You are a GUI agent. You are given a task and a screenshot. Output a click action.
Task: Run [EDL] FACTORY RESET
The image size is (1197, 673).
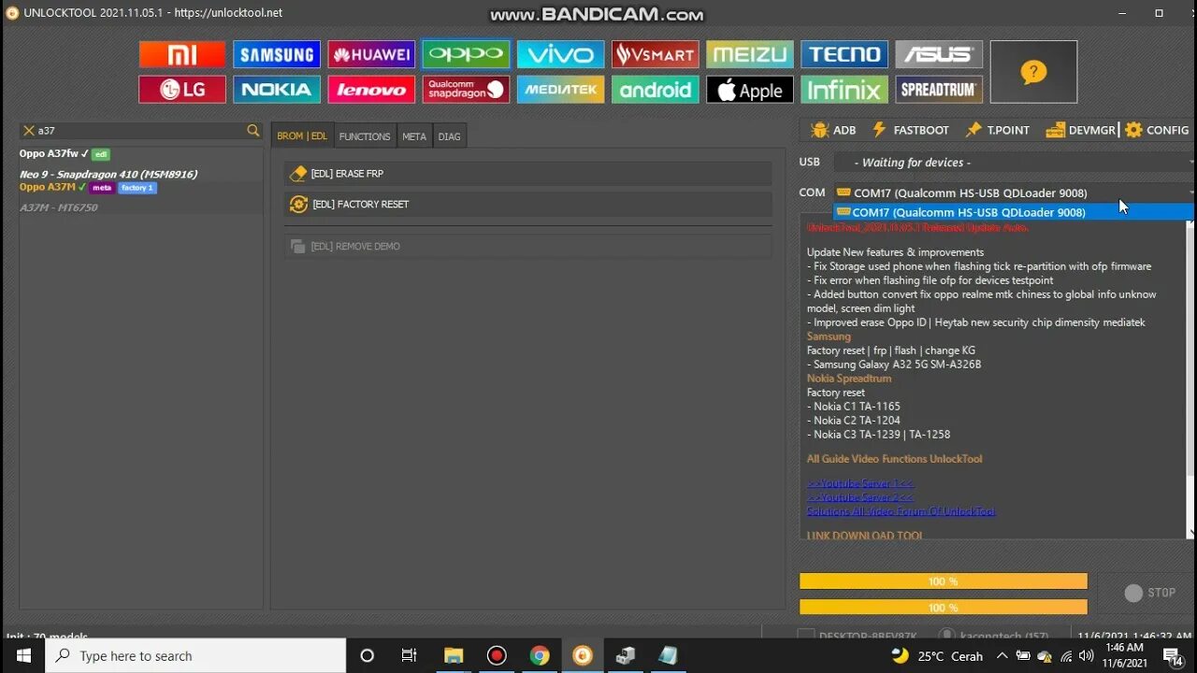point(528,204)
